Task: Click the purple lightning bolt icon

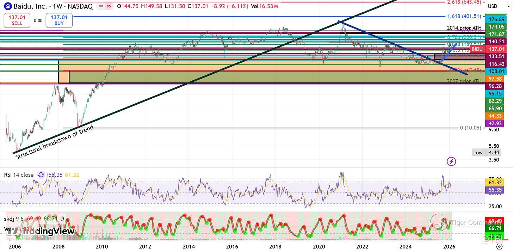Action: tap(451, 161)
